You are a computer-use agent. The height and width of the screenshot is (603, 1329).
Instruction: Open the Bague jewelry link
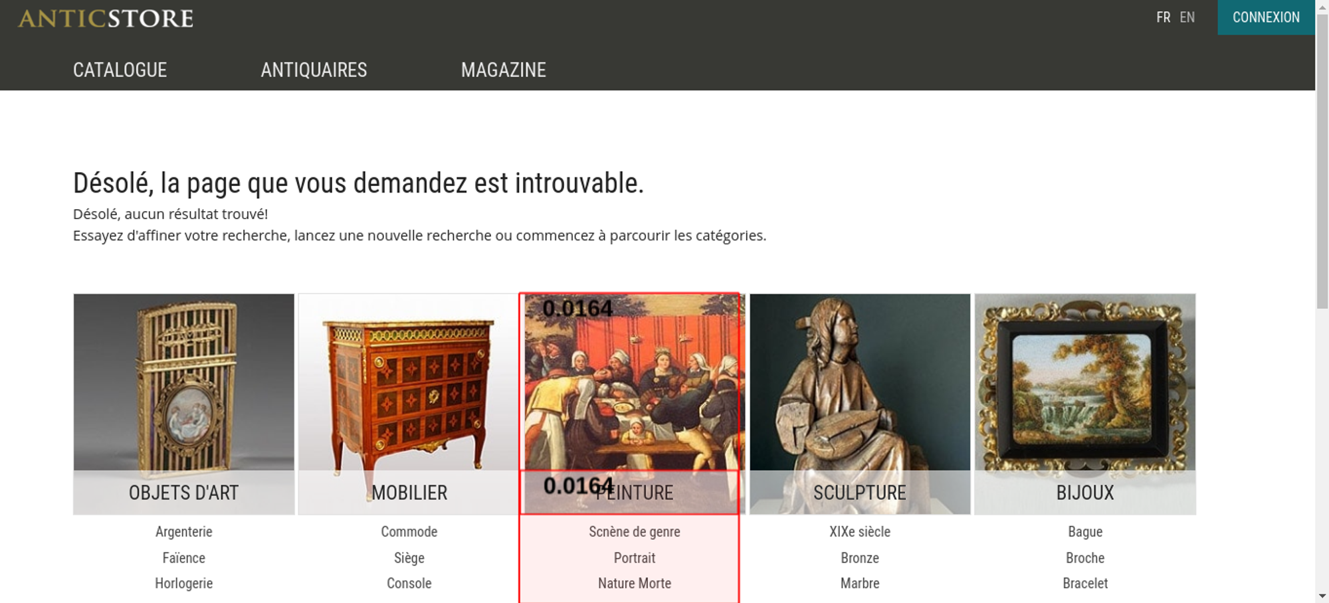1085,531
